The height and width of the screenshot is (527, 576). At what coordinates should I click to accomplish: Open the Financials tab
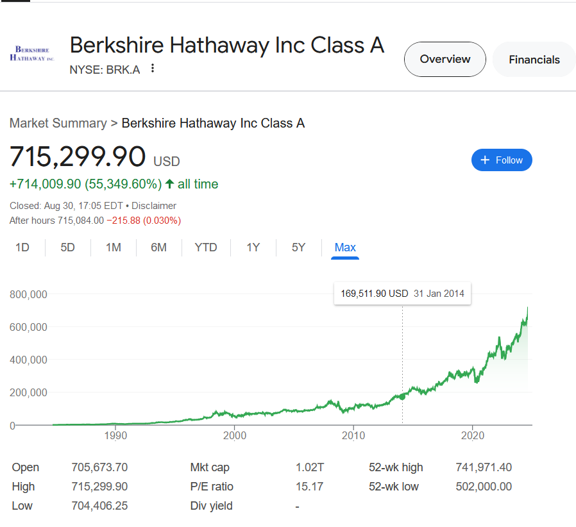534,60
